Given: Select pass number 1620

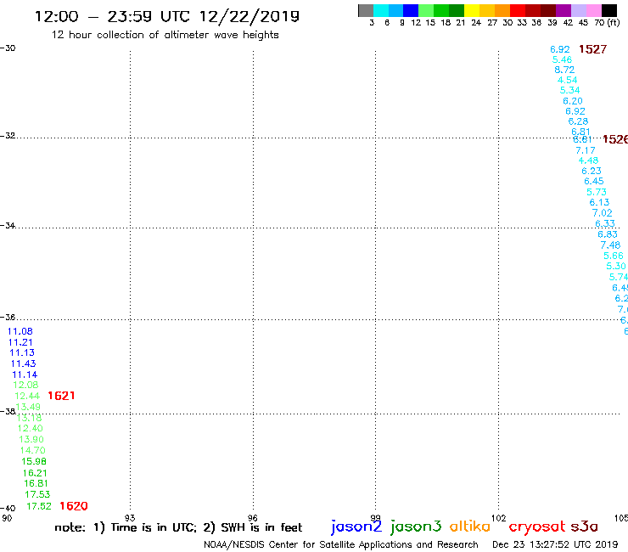Looking at the screenshot, I should pos(74,506).
